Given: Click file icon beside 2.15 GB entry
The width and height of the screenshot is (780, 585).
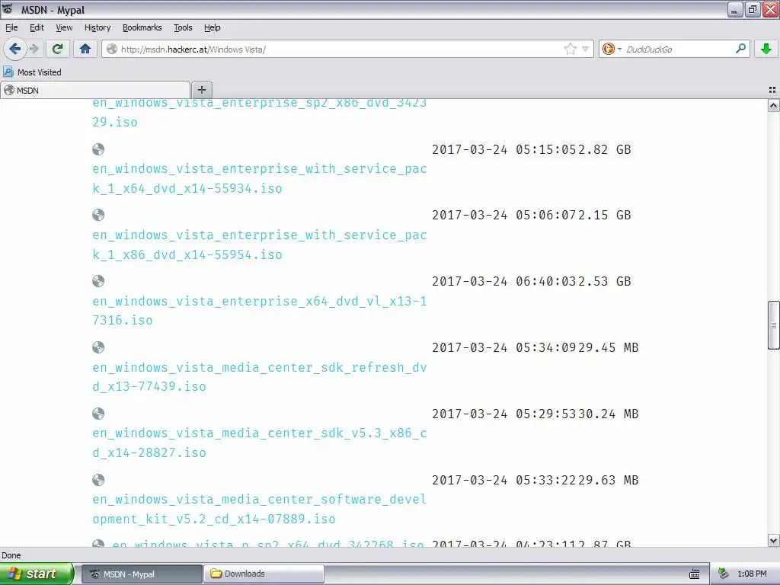Looking at the screenshot, I should (98, 215).
